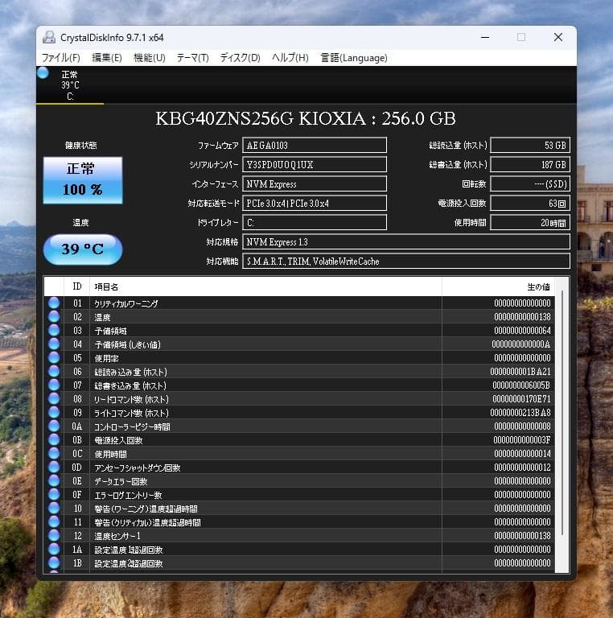Click status orb for ID 11 row
The image size is (613, 618).
[x=54, y=521]
